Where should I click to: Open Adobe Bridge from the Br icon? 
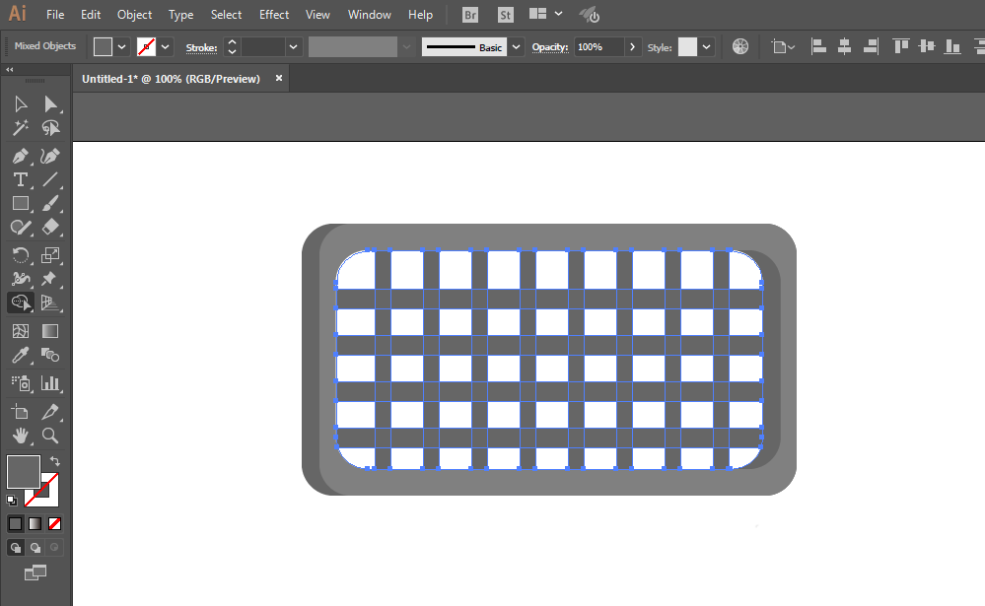tap(470, 15)
